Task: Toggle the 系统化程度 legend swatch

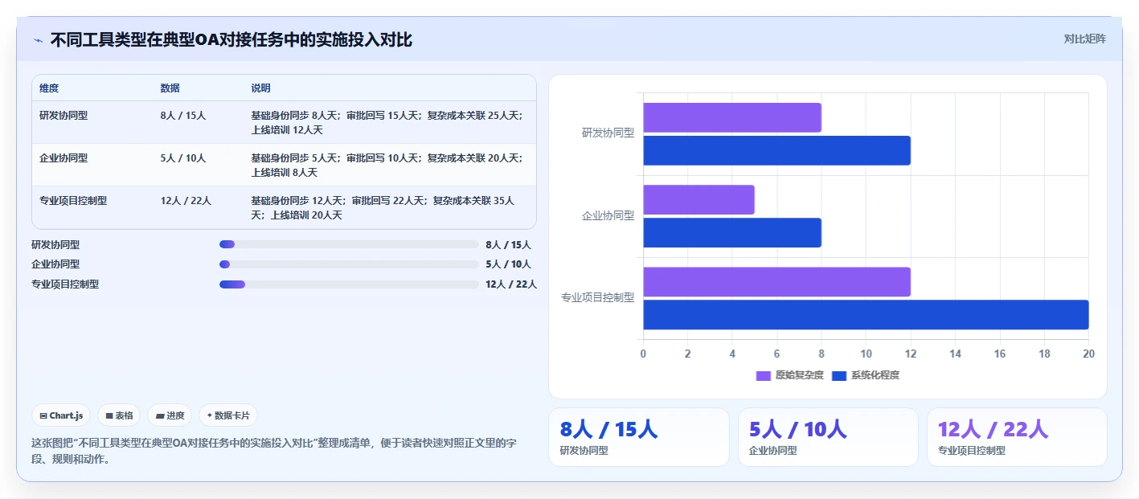Action: point(839,375)
